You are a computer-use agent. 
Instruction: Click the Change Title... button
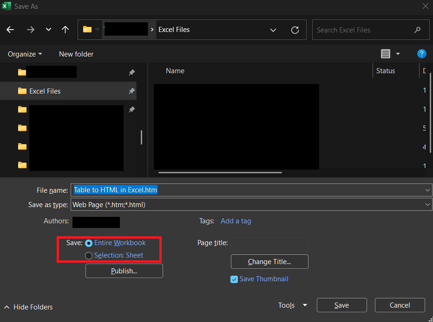coord(269,261)
